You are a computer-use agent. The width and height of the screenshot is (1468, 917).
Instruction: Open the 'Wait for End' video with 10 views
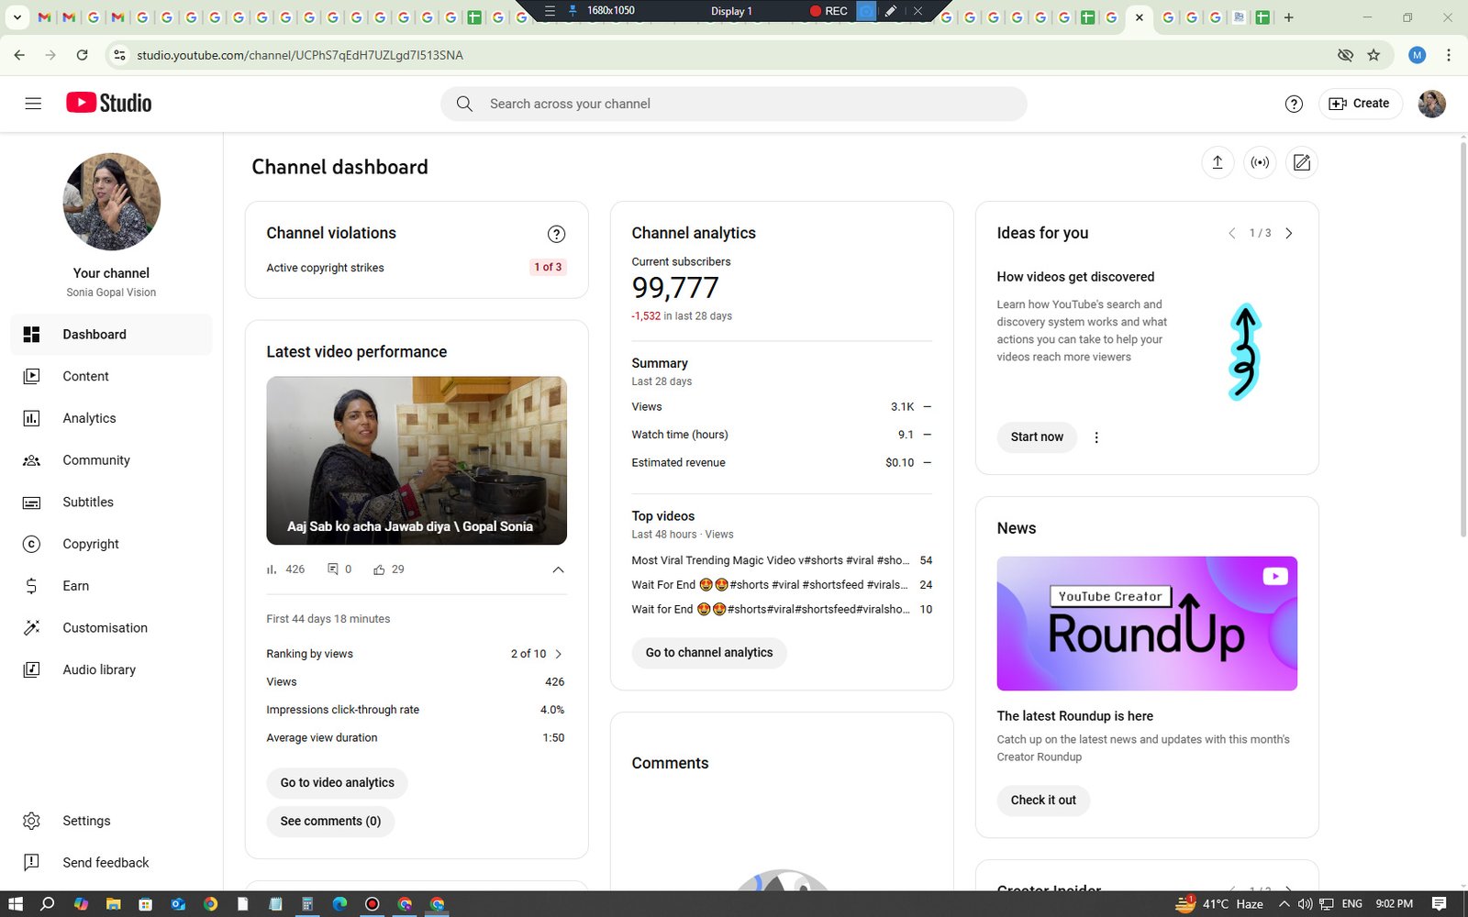pyautogui.click(x=770, y=609)
